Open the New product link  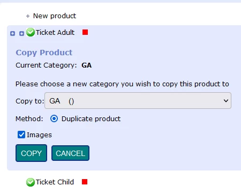(55, 16)
